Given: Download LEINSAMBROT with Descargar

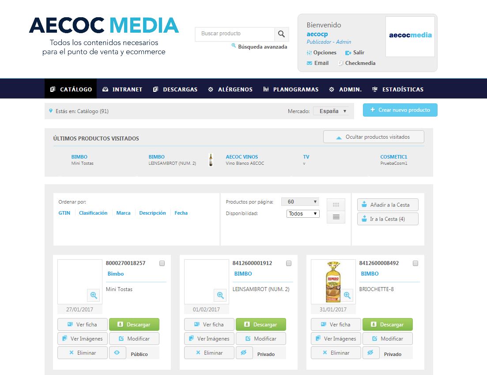Looking at the screenshot, I should (x=261, y=324).
